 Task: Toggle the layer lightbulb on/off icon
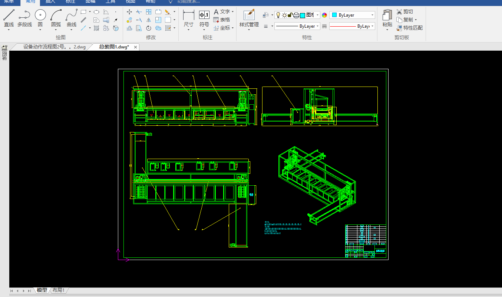click(x=278, y=15)
